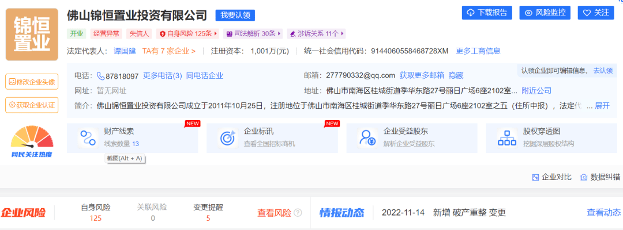
Task: Open the 企业标讯 target icon
Action: (228, 137)
